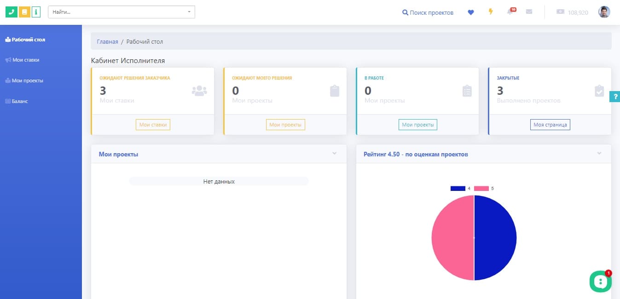Click the teal question mark help tab
The width and height of the screenshot is (620, 299).
tap(614, 97)
